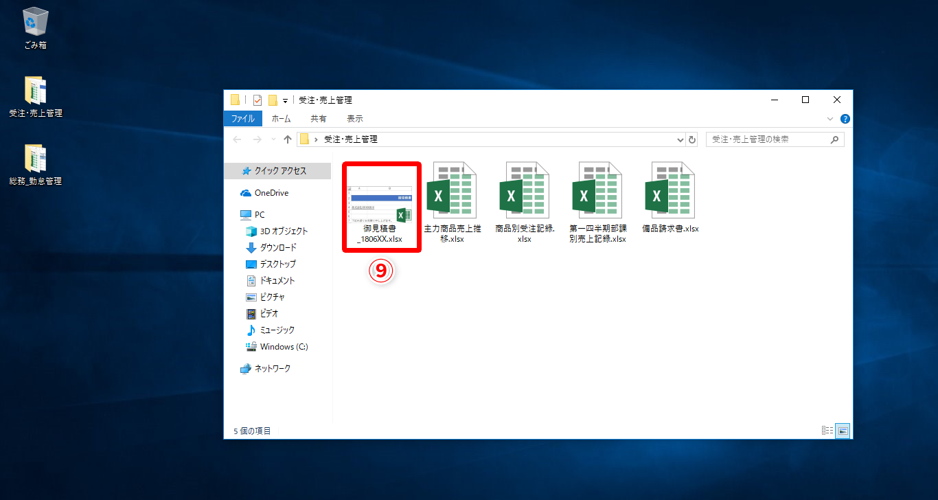Open the 共有 ribbon tab

pyautogui.click(x=319, y=119)
